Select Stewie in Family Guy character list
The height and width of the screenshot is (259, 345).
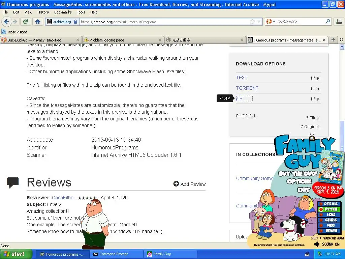[x=329, y=204]
